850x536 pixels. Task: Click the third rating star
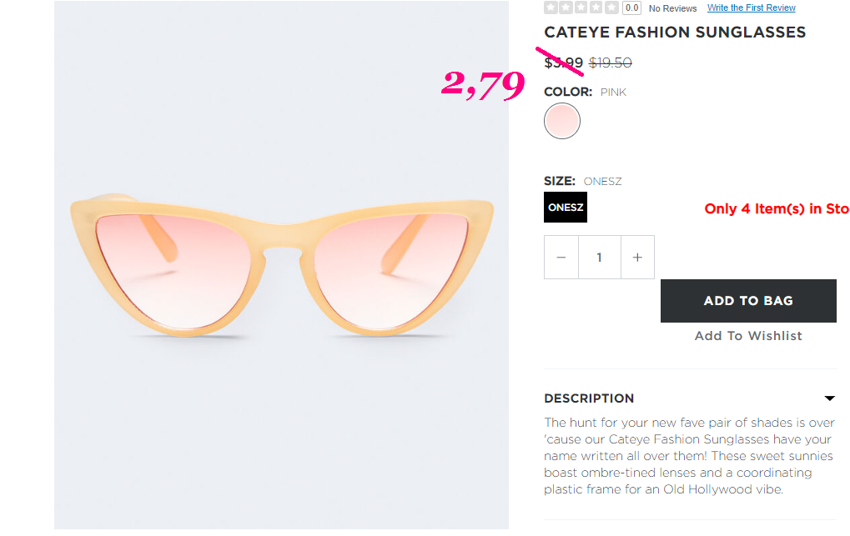point(581,7)
